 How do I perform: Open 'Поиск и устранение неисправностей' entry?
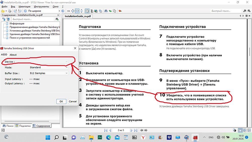point(30,38)
